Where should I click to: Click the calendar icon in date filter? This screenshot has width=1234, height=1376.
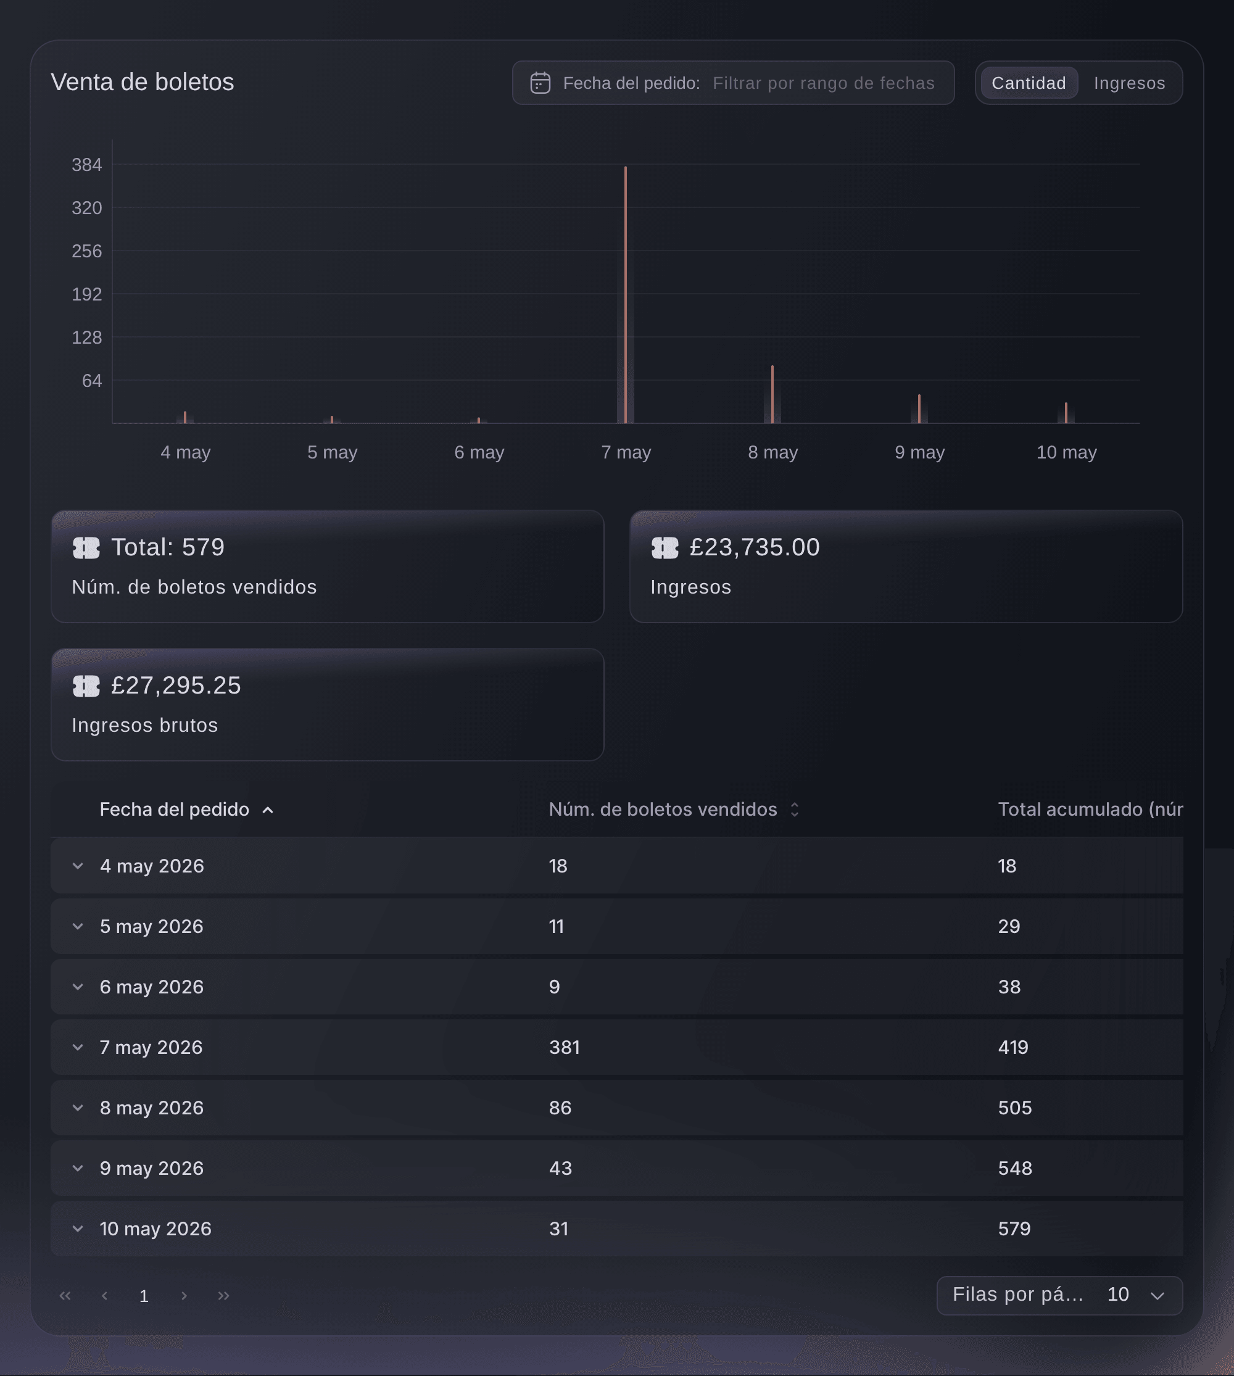point(540,83)
